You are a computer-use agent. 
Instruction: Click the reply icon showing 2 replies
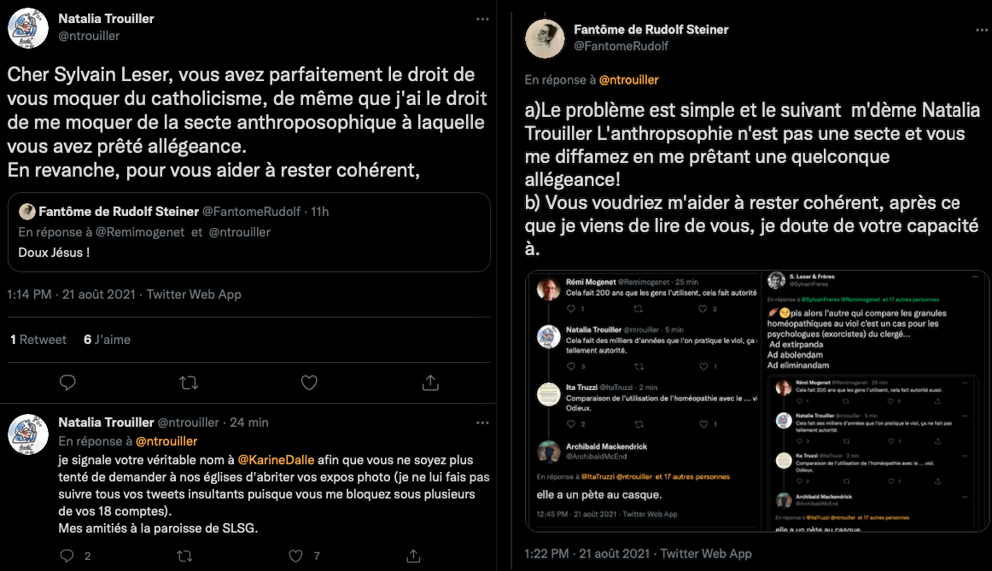(x=68, y=556)
